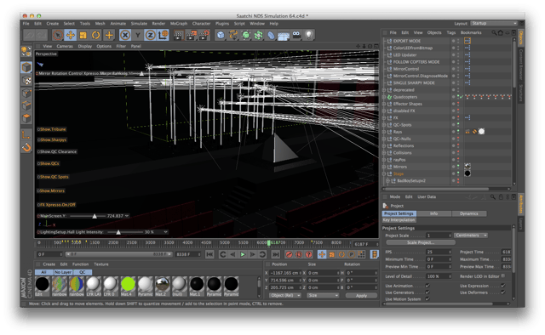Image resolution: width=545 pixels, height=335 pixels.
Task: Toggle the coordinate system icon
Action: 163,35
